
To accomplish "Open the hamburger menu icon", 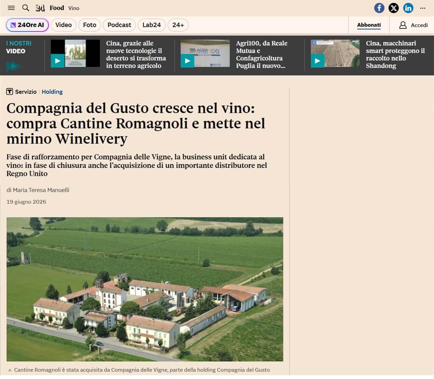I will [x=11, y=8].
